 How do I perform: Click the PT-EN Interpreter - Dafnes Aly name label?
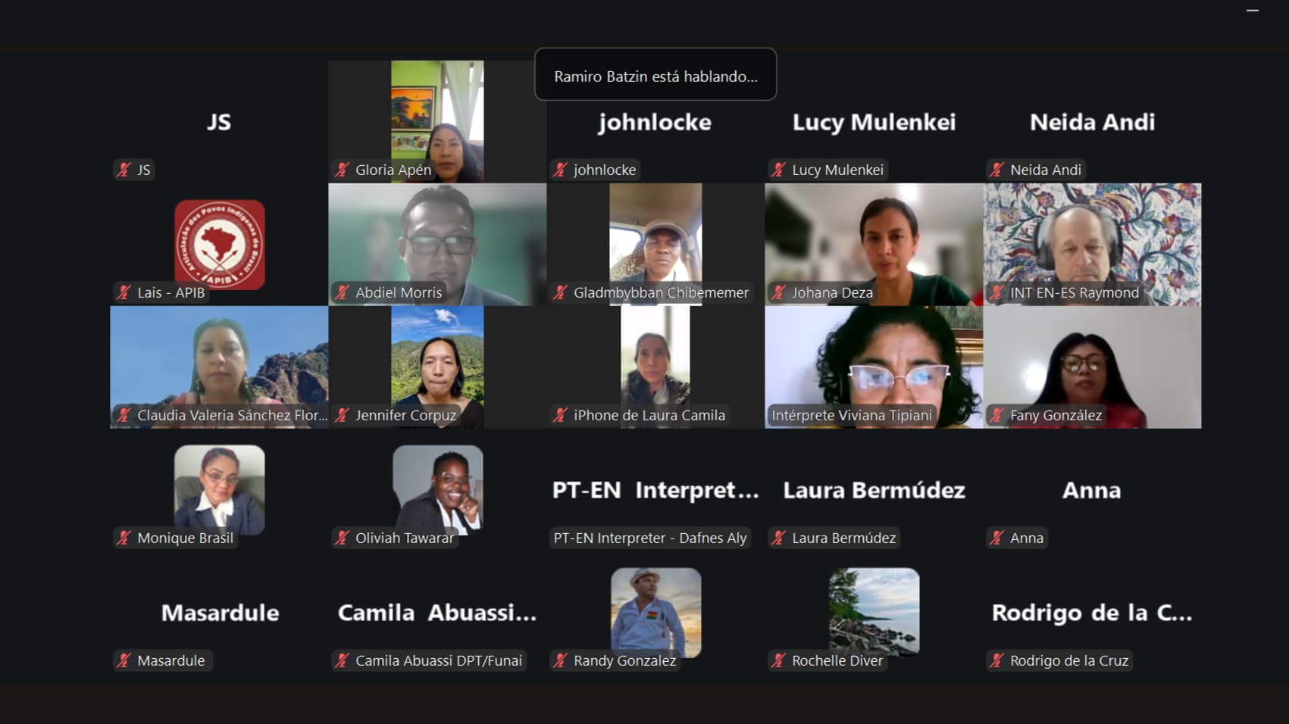coord(650,538)
